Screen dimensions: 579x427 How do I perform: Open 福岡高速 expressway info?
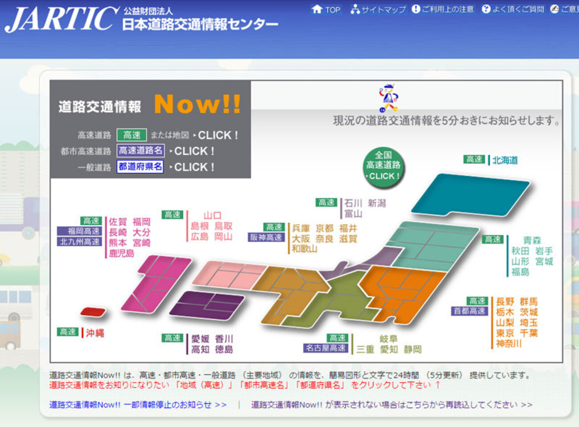click(x=79, y=231)
